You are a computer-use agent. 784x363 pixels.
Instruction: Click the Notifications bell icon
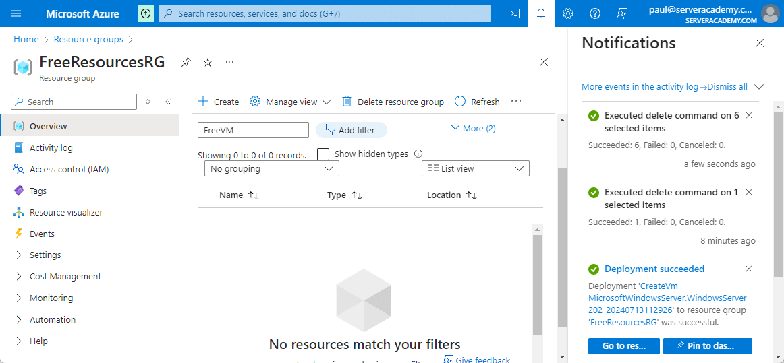point(540,13)
